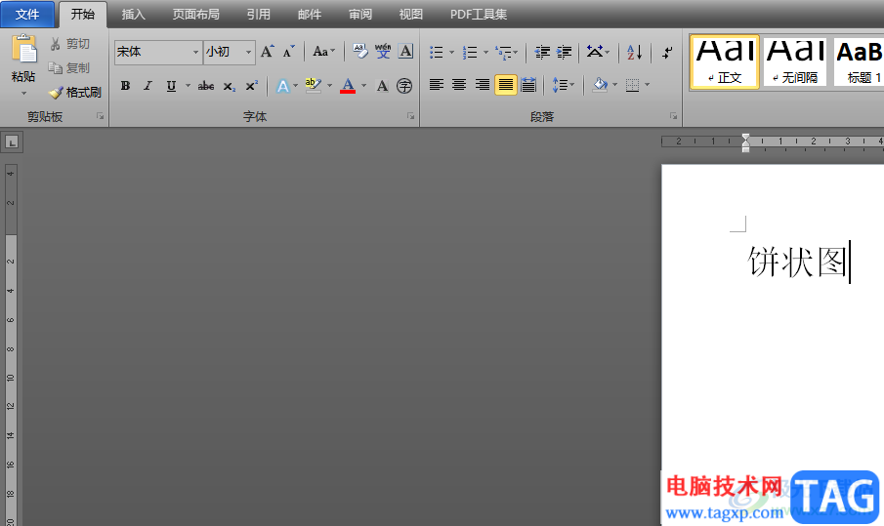
Task: Click the borders icon
Action: 633,85
